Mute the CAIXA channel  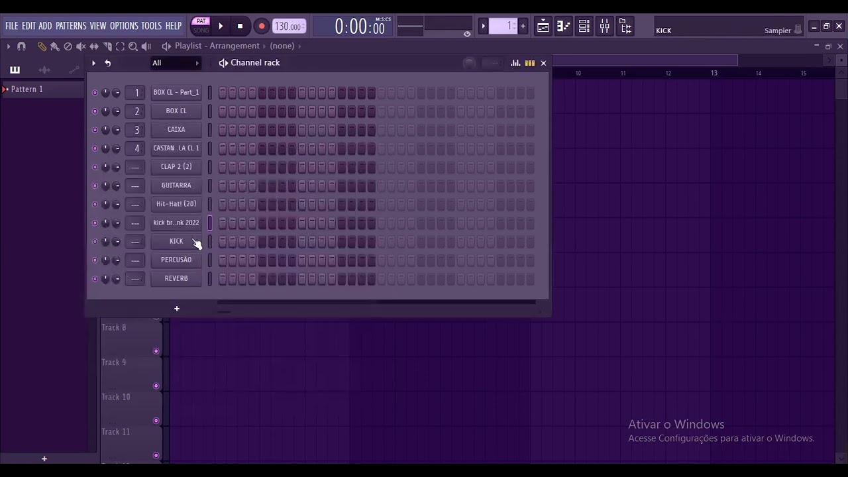point(95,130)
